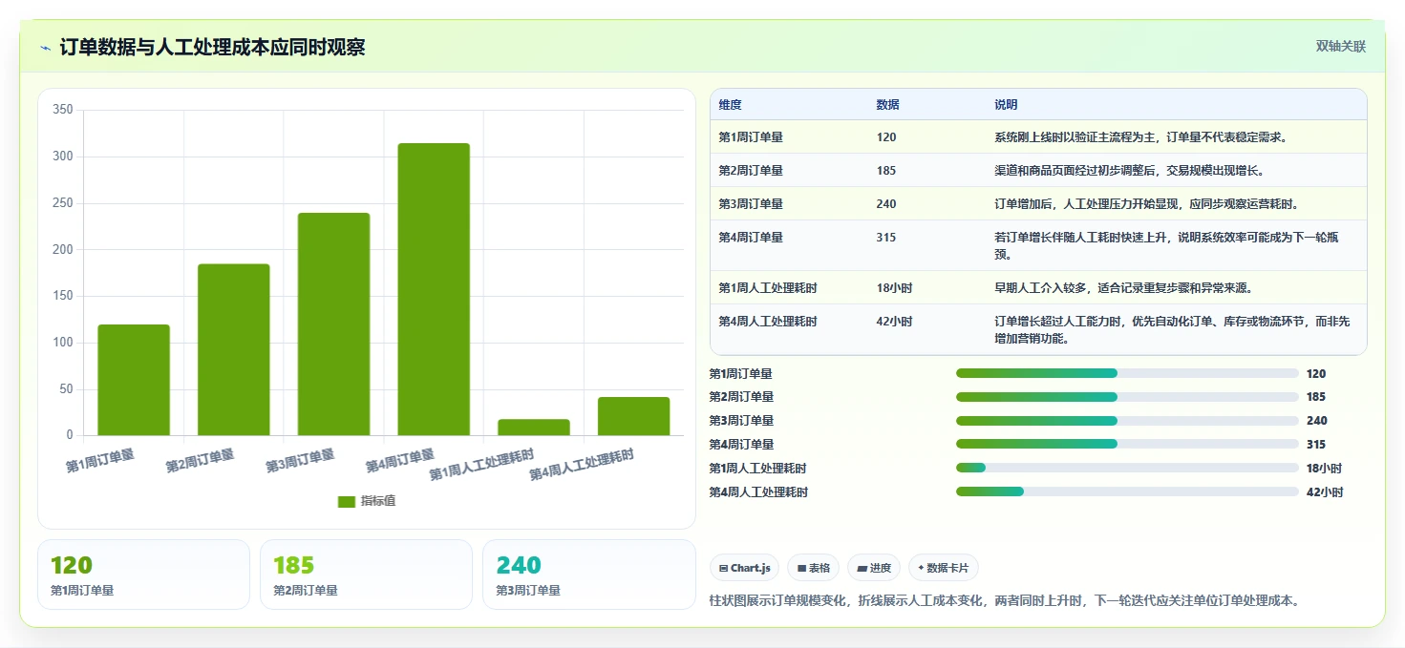Image resolution: width=1405 pixels, height=648 pixels.
Task: Click the description starting 系统刚上线时
Action: 1140,137
